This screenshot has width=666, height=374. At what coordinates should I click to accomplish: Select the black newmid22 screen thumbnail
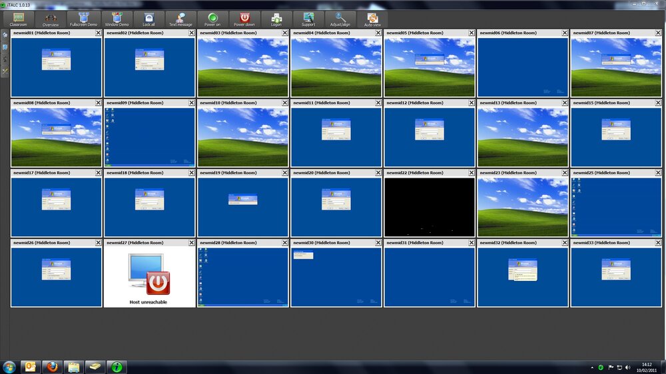(430, 207)
